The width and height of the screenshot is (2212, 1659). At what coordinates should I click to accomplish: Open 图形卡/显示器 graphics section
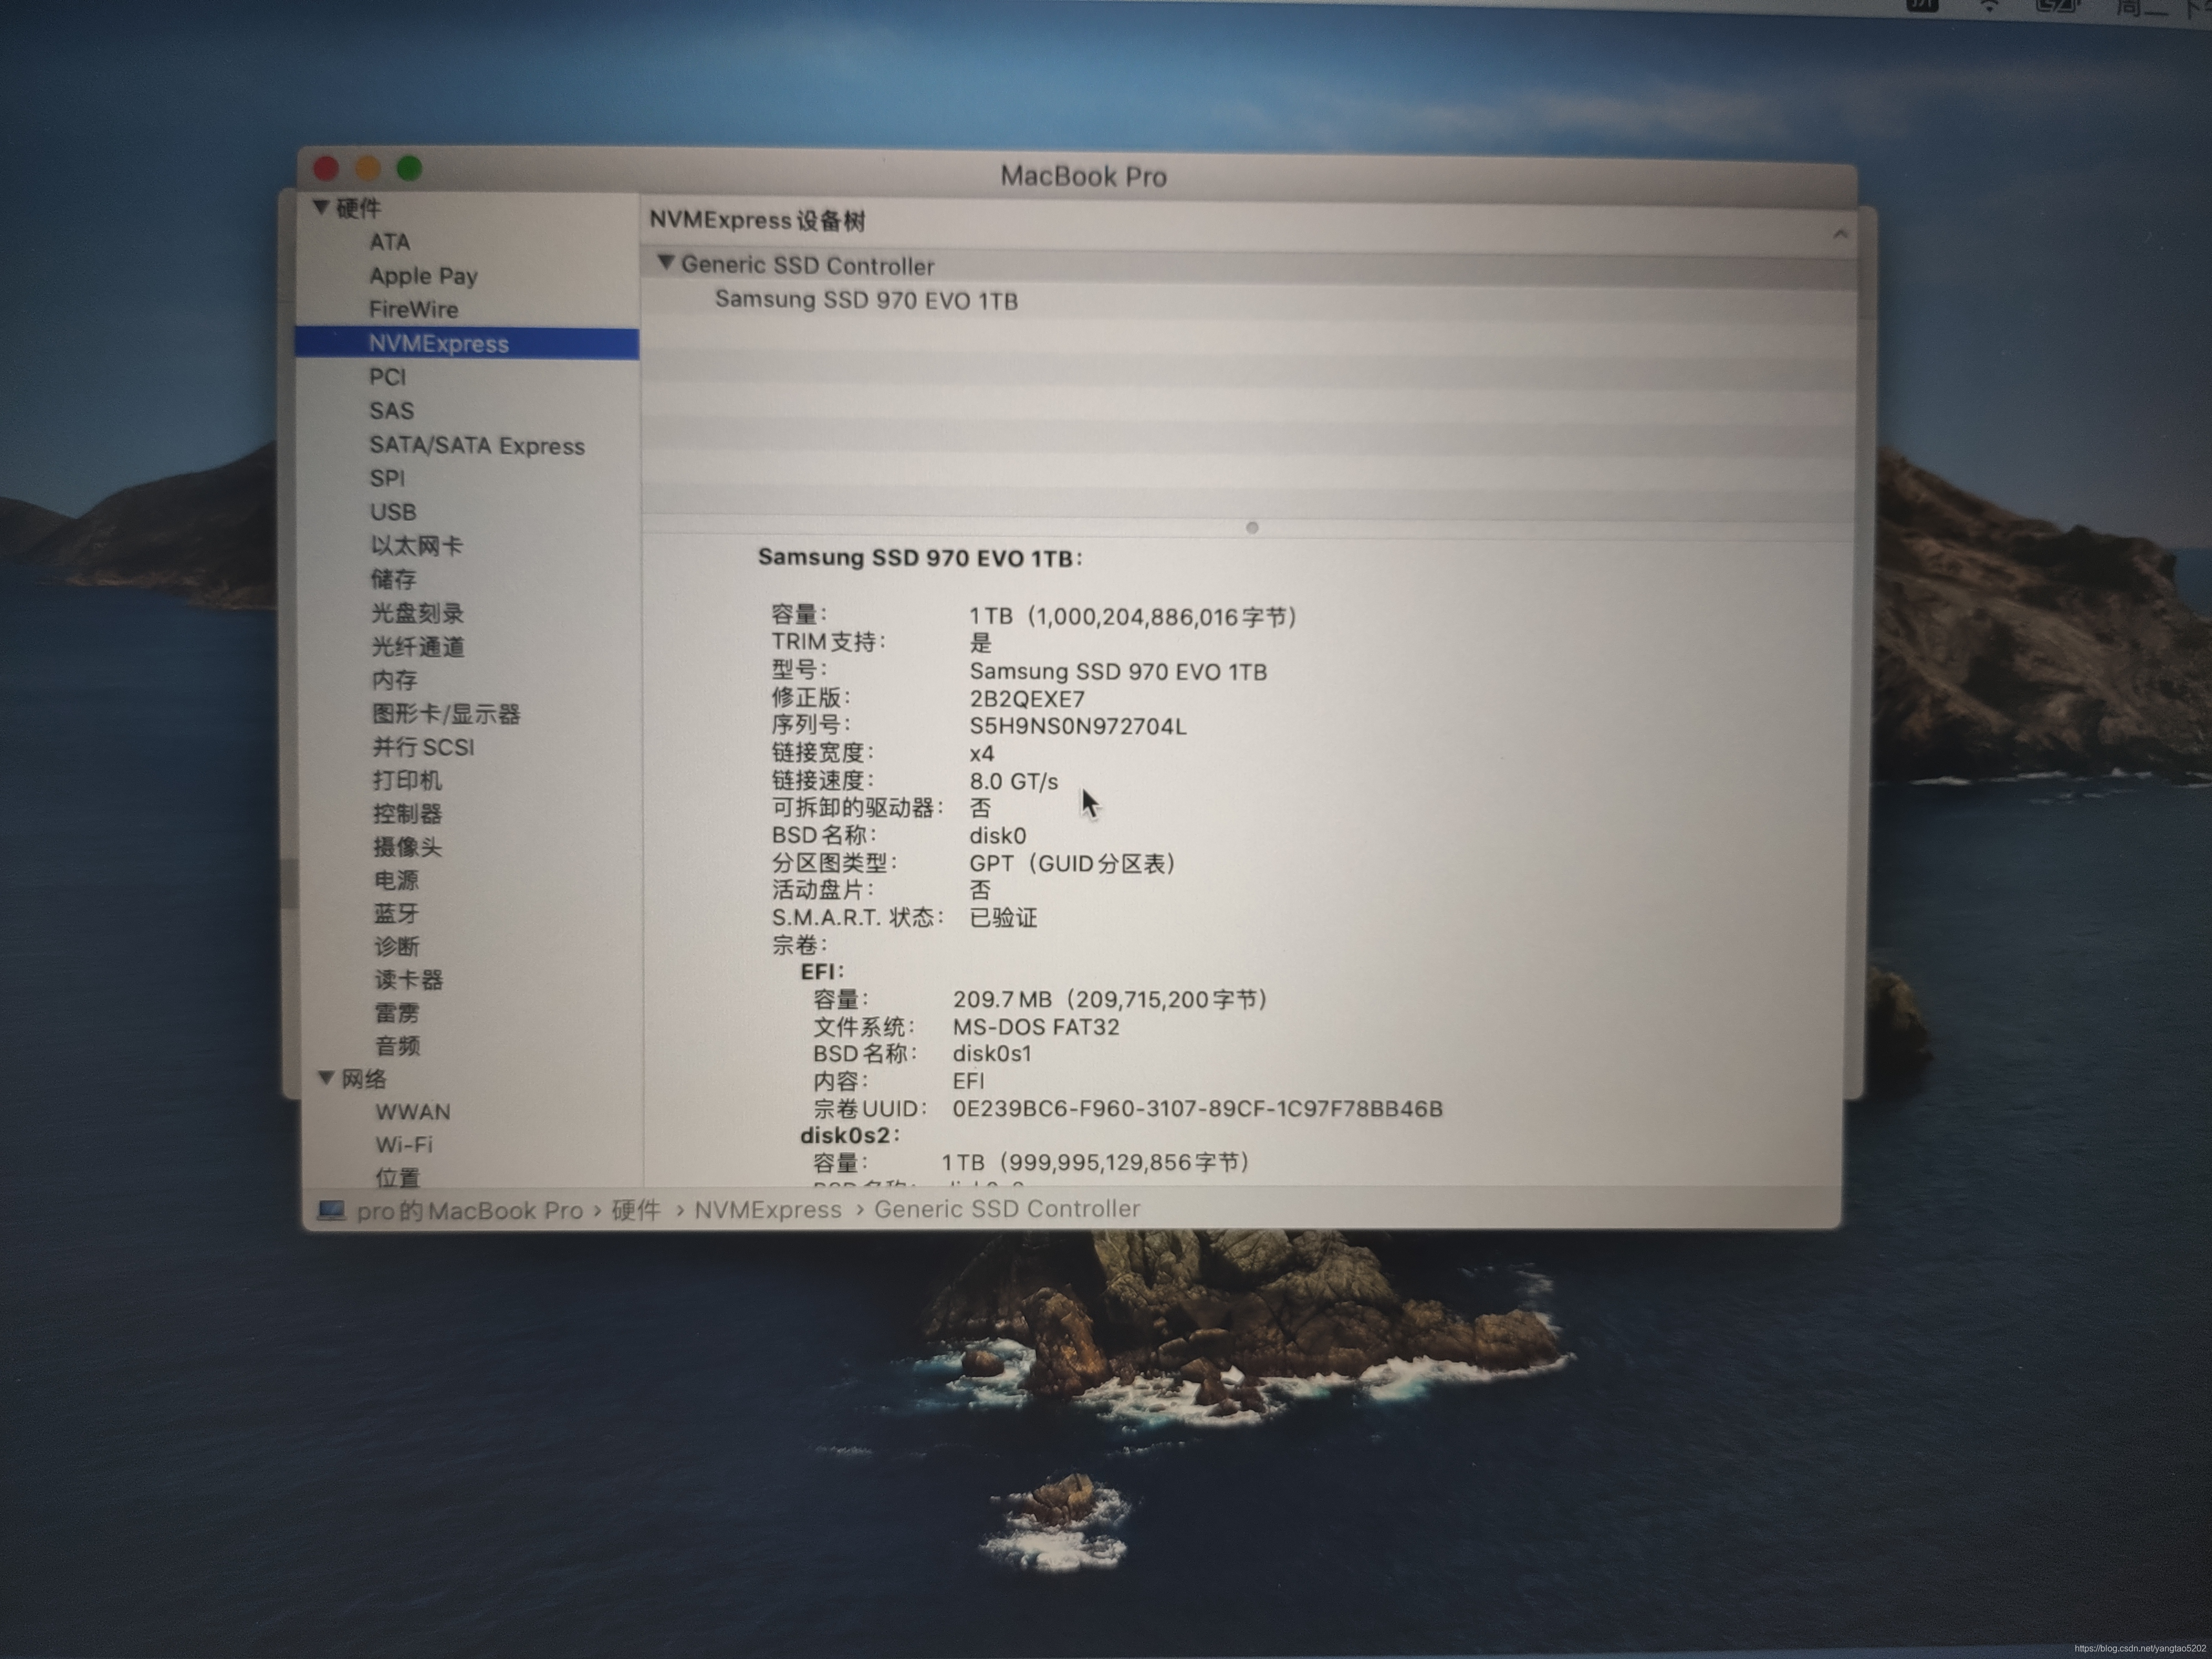click(x=446, y=714)
